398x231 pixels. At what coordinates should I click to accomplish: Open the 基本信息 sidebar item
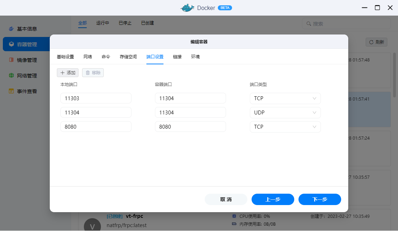pyautogui.click(x=27, y=29)
